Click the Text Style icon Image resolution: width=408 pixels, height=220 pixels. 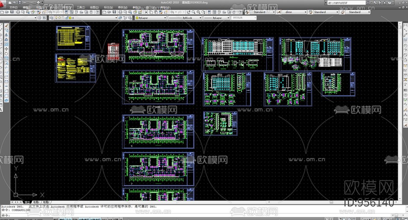point(247,12)
